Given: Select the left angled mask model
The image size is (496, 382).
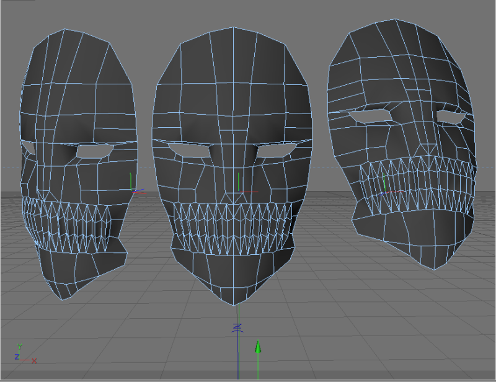Looking at the screenshot, I should click(x=79, y=164).
